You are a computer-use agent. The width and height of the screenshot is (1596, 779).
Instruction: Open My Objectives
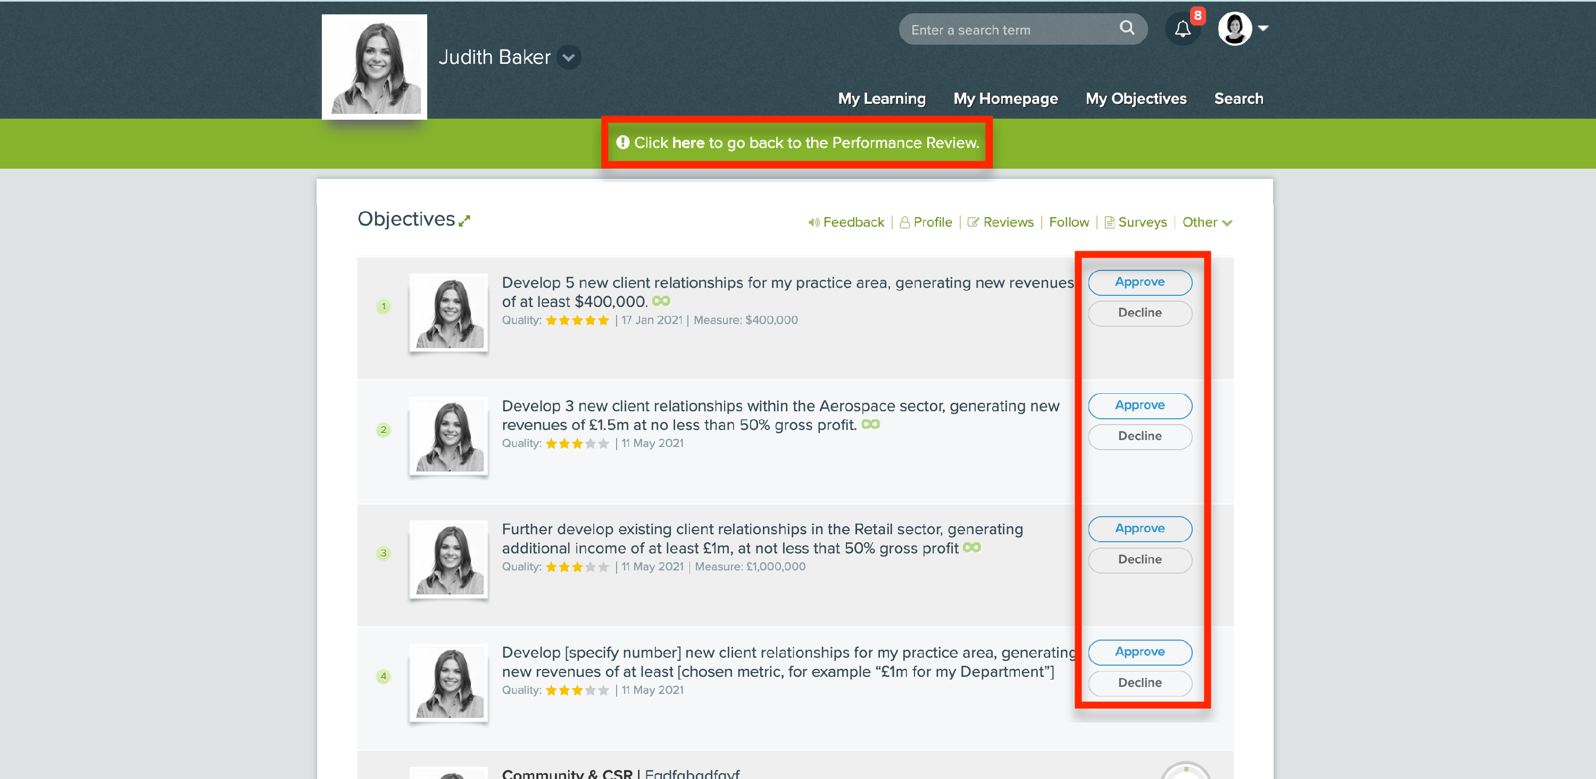point(1136,98)
